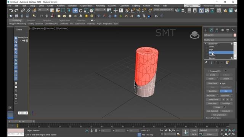Collapse the Editable Poly stack entry
This screenshot has width=244, height=137.
point(206,44)
